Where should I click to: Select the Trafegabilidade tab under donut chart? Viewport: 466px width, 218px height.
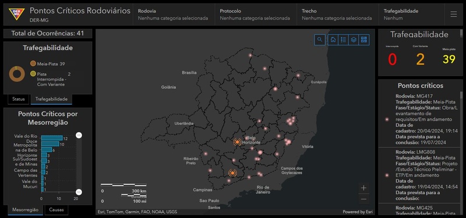pyautogui.click(x=51, y=99)
